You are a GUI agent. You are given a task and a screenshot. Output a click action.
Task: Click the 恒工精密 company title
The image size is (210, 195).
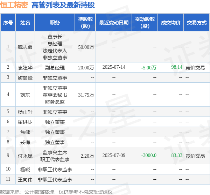click(14, 5)
